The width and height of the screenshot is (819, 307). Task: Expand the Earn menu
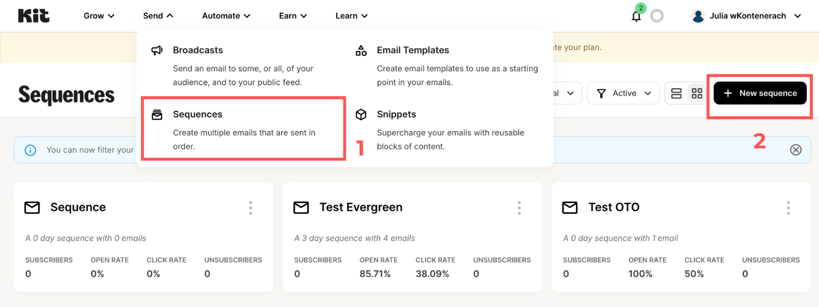click(x=293, y=16)
